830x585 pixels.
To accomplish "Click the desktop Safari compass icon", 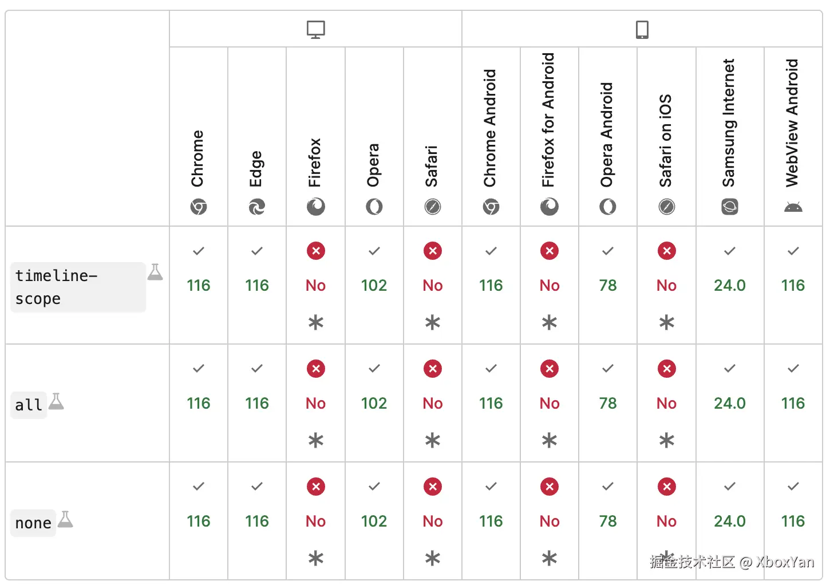I will tap(433, 207).
